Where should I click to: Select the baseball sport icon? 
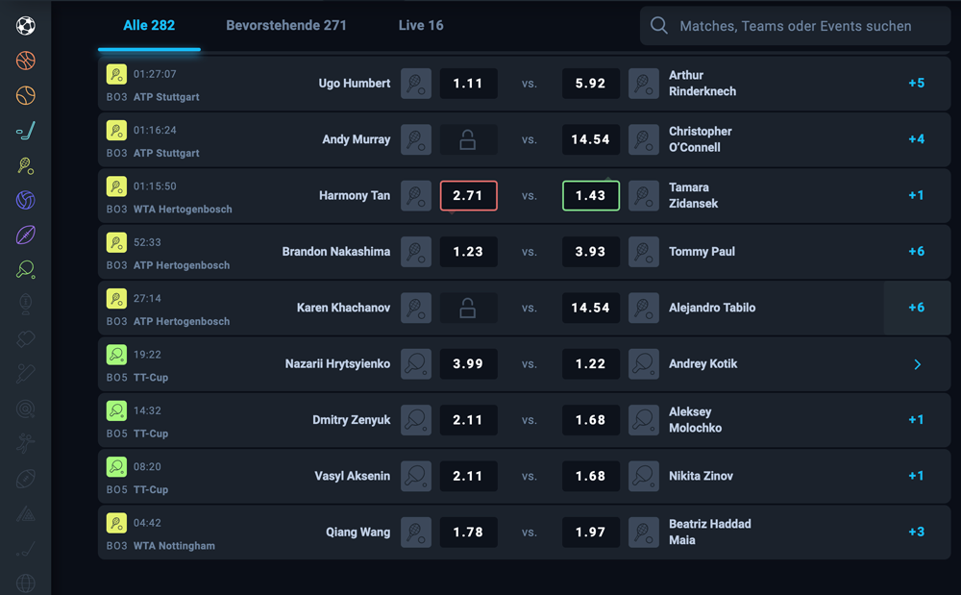tap(24, 95)
